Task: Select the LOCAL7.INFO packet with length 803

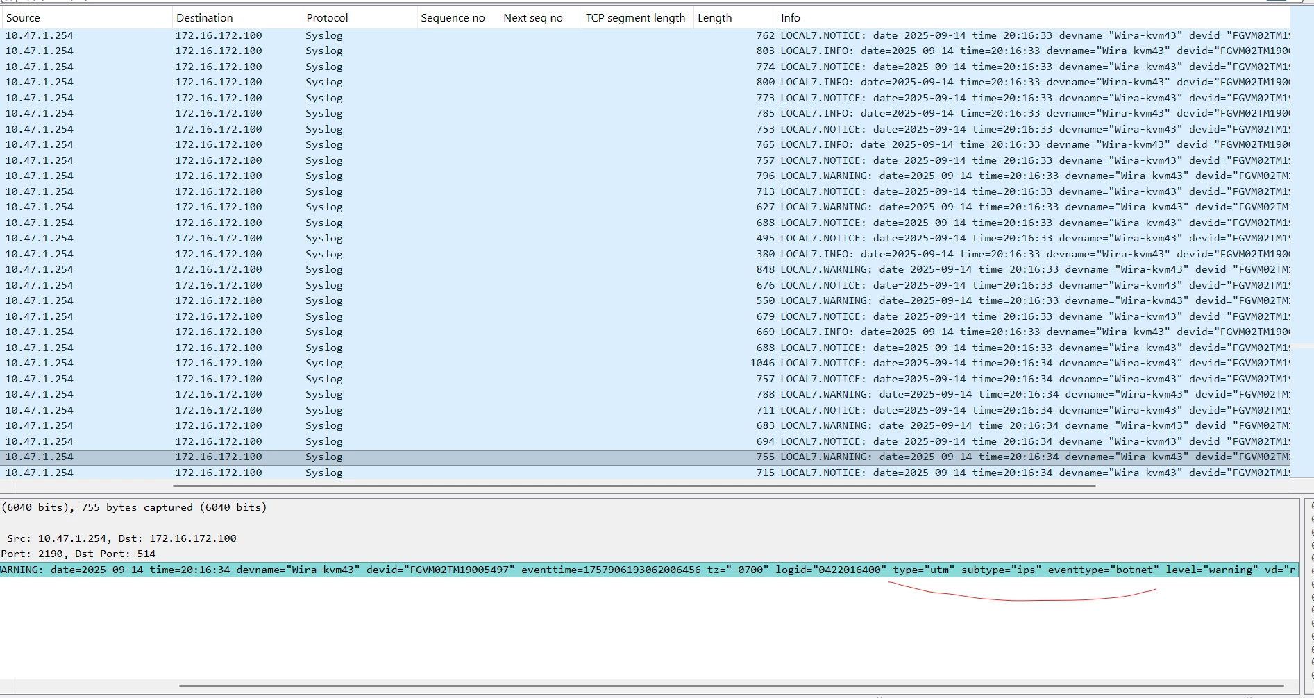Action: click(x=645, y=51)
